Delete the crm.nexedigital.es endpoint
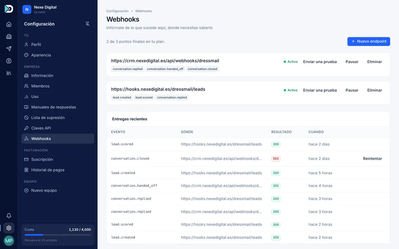The image size is (399, 249). pos(374,62)
